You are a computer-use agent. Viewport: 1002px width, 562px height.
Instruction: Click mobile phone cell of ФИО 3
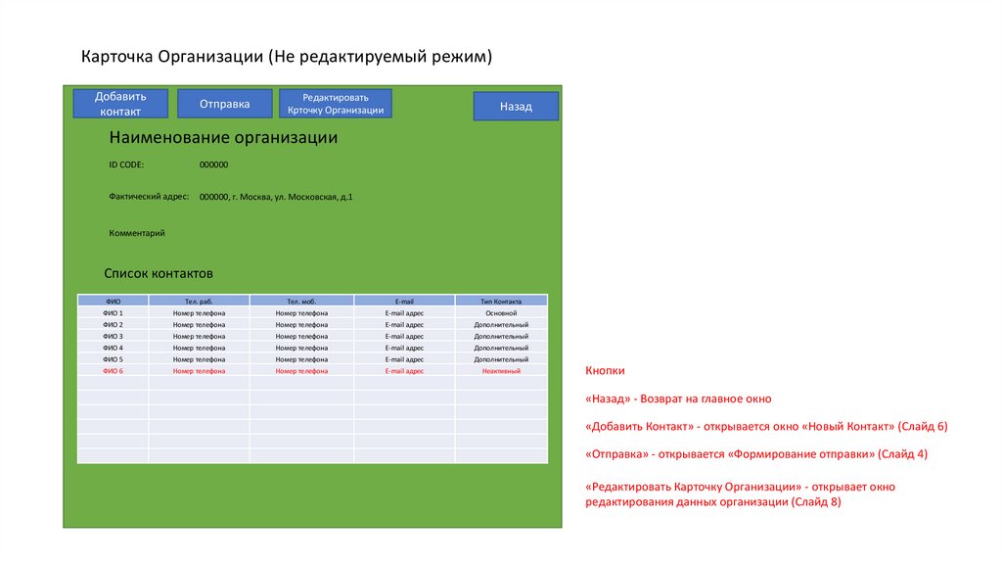point(301,336)
